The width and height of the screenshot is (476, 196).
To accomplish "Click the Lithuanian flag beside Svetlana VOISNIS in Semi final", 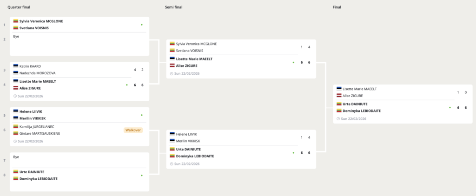I will coord(172,51).
